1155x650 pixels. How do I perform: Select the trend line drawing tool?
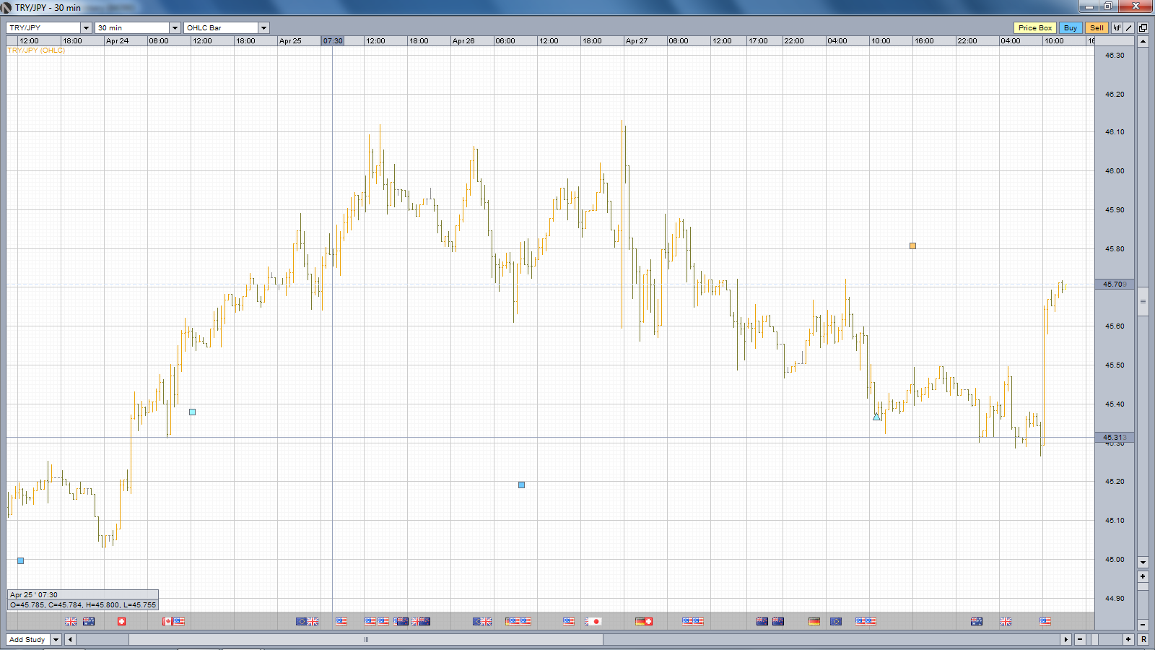(x=1128, y=27)
